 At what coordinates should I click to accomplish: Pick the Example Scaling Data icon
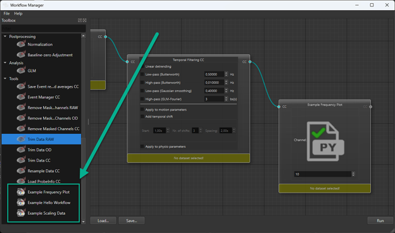[x=21, y=213]
